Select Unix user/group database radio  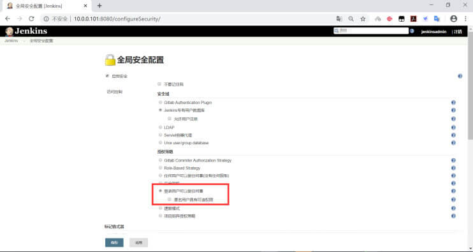(x=161, y=142)
